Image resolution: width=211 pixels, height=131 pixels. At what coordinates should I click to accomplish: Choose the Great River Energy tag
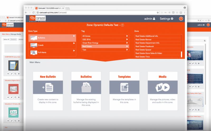click(105, 43)
